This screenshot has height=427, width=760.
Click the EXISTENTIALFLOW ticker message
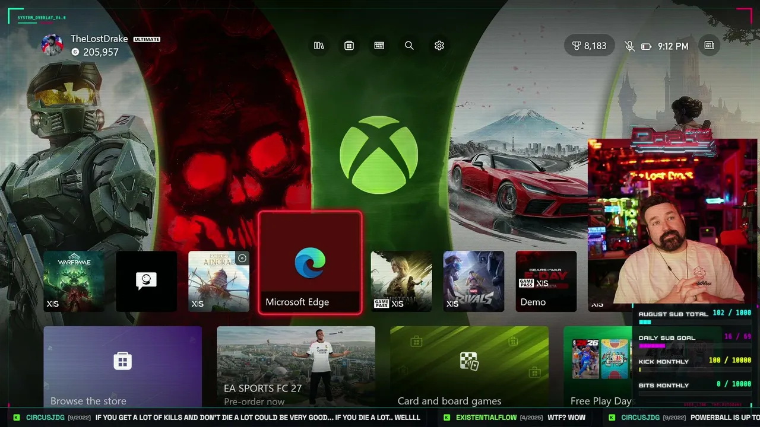pyautogui.click(x=514, y=418)
